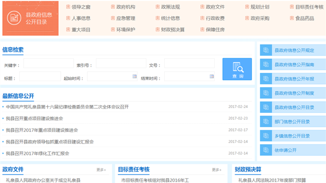
Task: Open news 我县召开重点项目建设推进会
Action: [x=34, y=118]
